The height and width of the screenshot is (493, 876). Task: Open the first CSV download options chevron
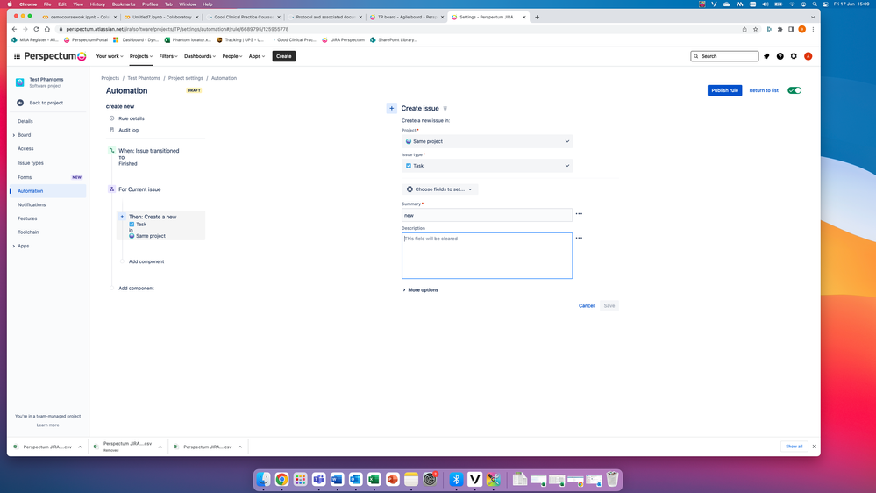pyautogui.click(x=80, y=447)
